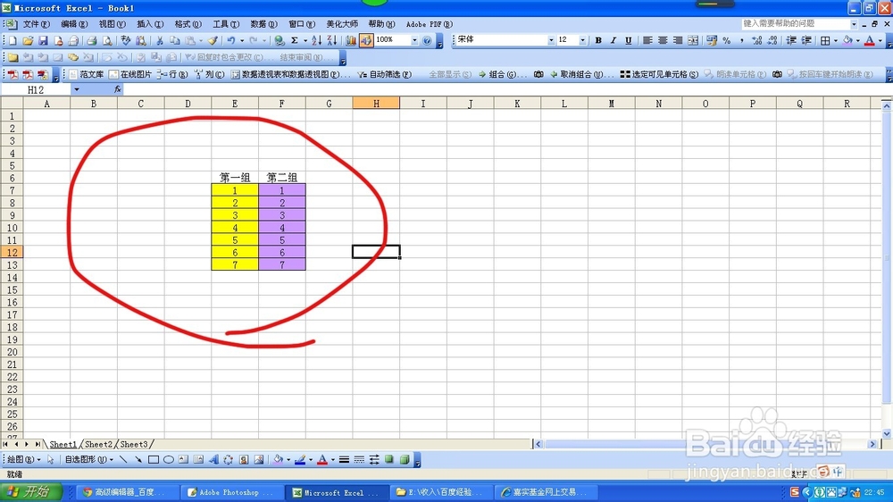Expand the Borders dropdown arrow

(x=836, y=40)
